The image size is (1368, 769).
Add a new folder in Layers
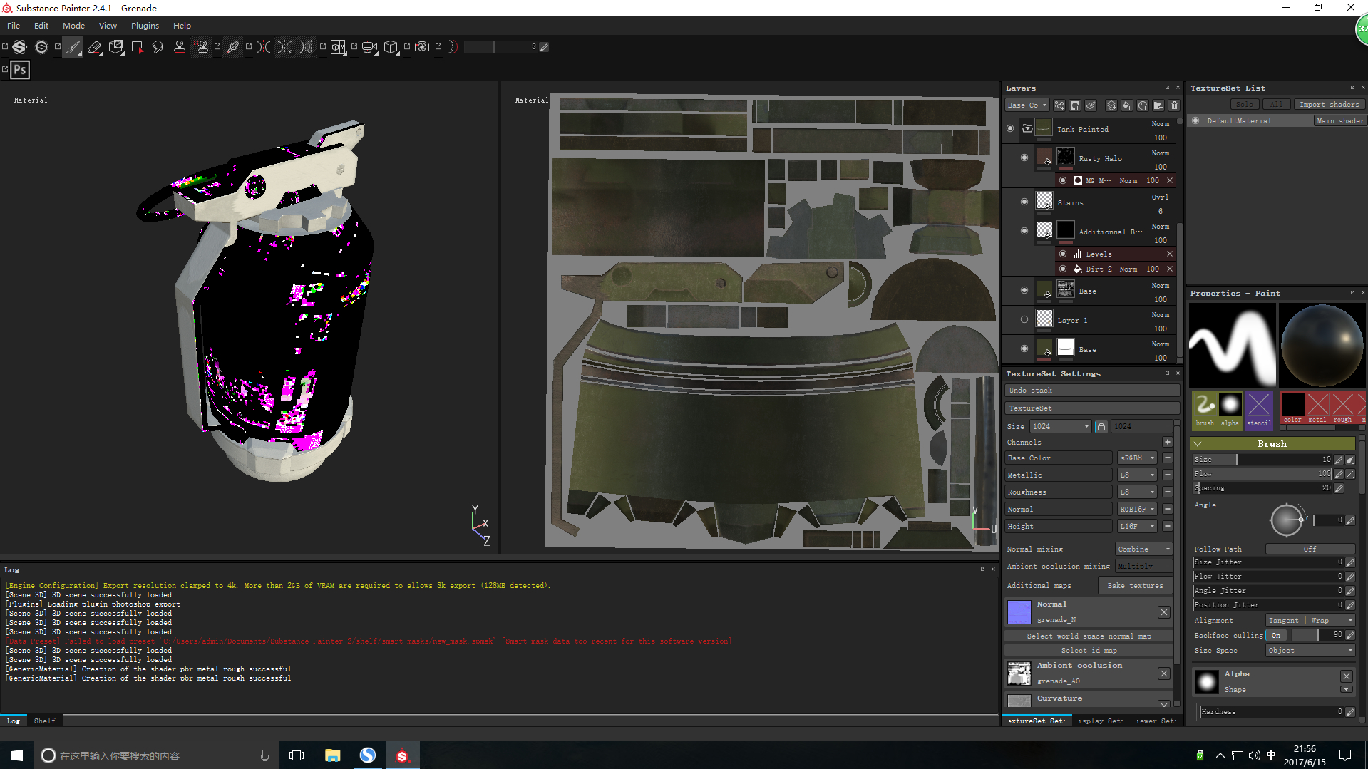coord(1158,105)
